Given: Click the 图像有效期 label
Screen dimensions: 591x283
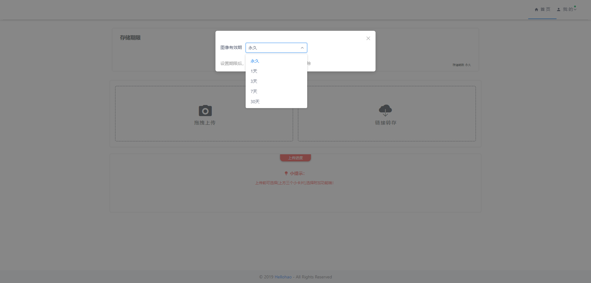Looking at the screenshot, I should 231,47.
